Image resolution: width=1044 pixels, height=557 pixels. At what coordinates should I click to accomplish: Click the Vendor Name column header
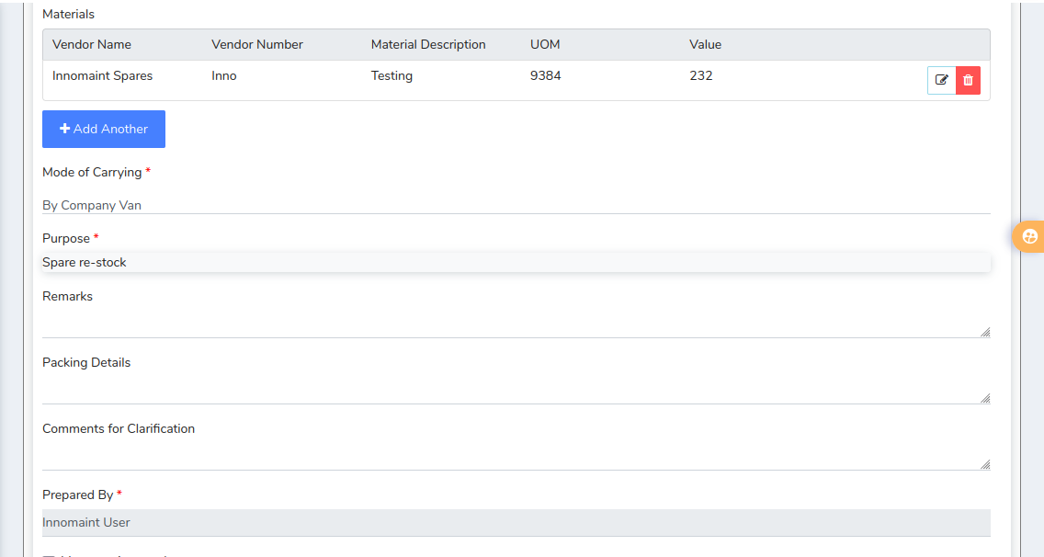point(92,44)
